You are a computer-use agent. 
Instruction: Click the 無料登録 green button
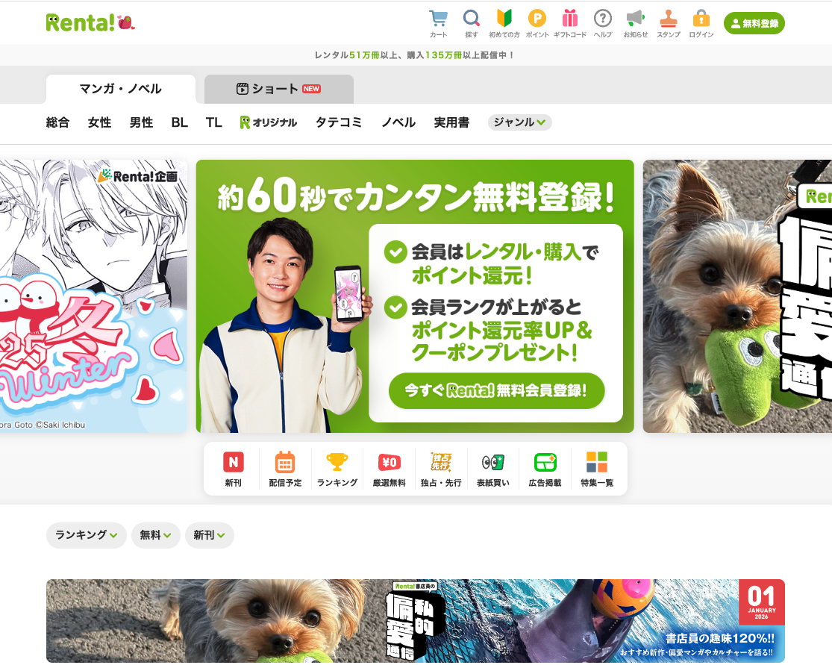pyautogui.click(x=754, y=23)
